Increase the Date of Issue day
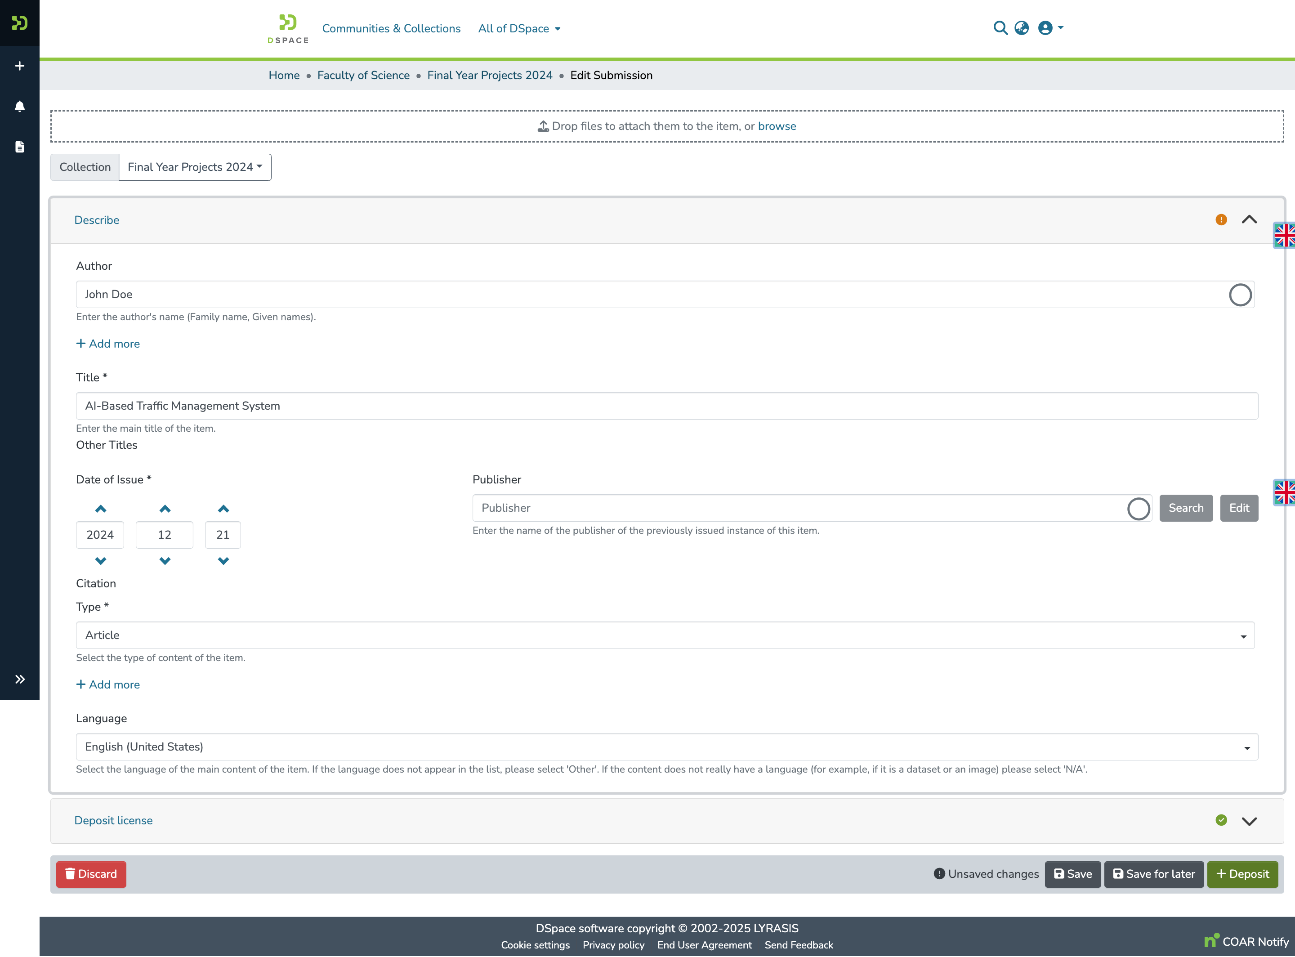This screenshot has width=1295, height=957. (x=223, y=509)
